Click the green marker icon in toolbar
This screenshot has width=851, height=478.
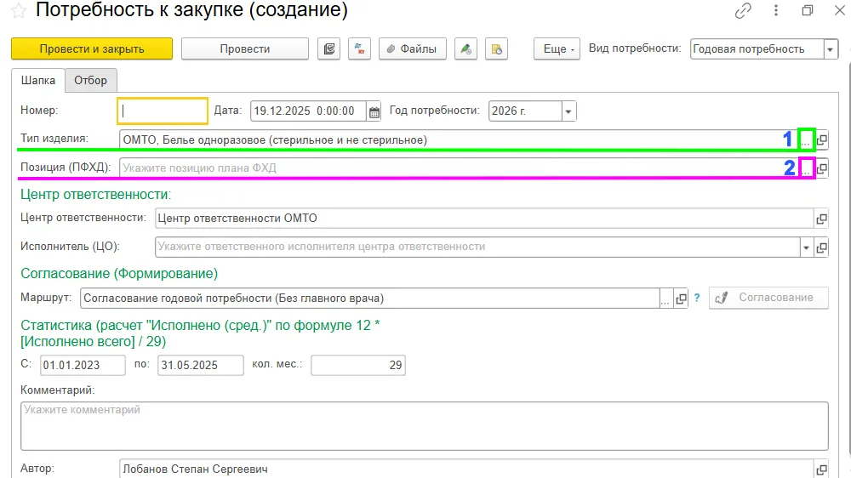(465, 48)
